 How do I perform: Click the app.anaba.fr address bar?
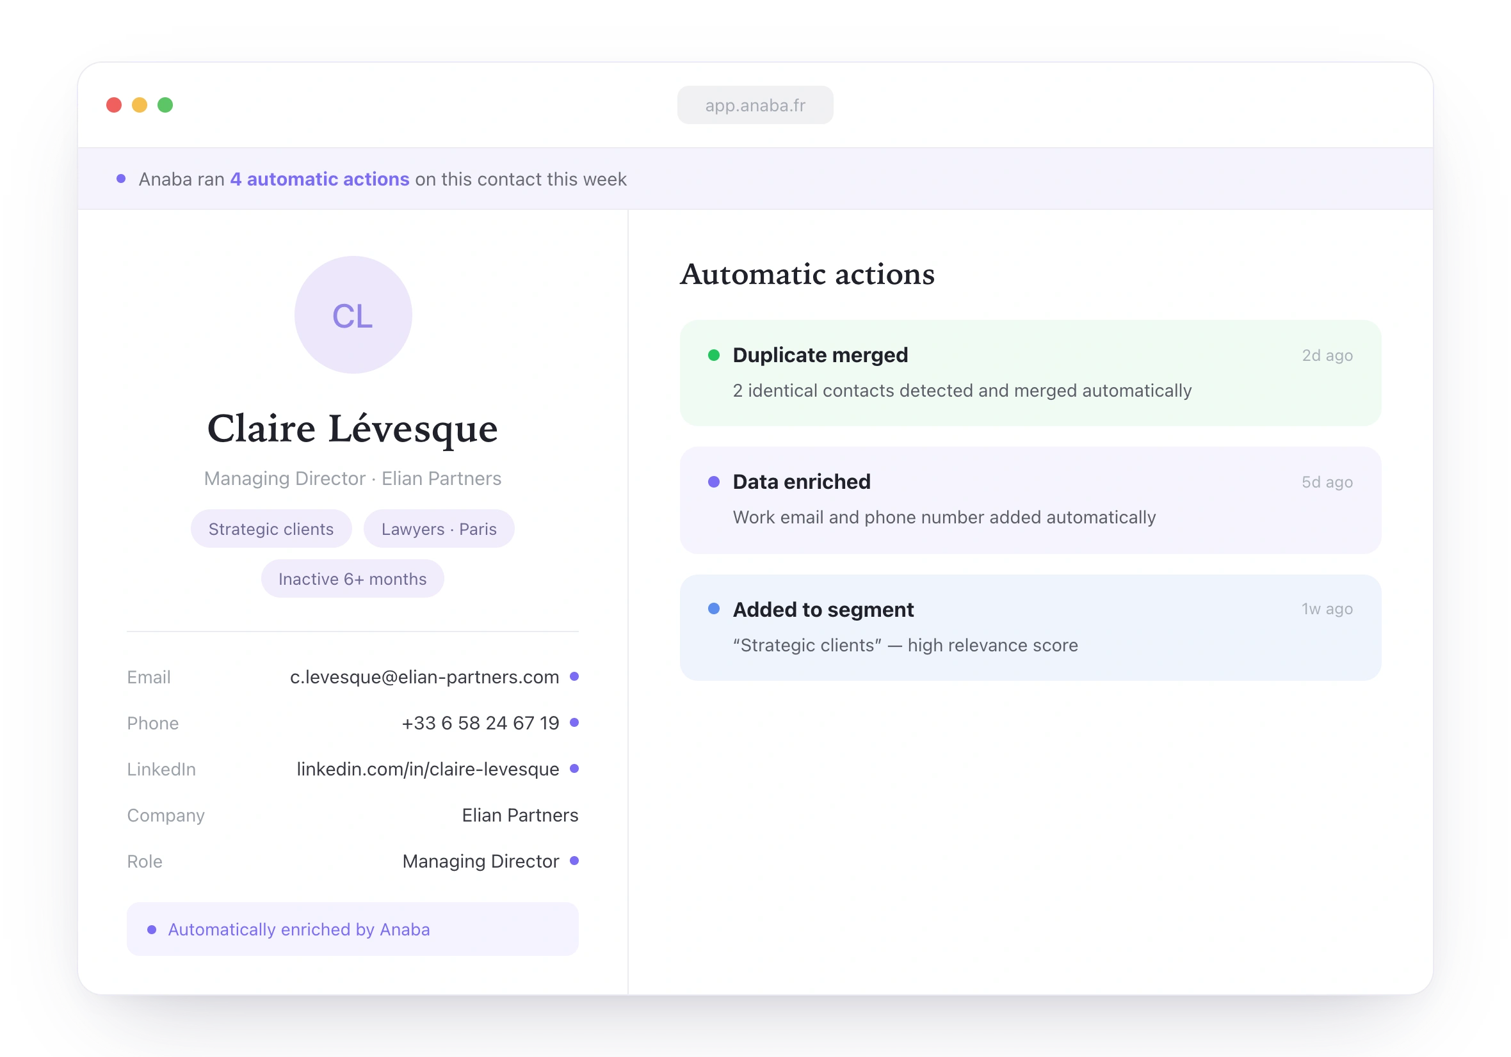[755, 105]
